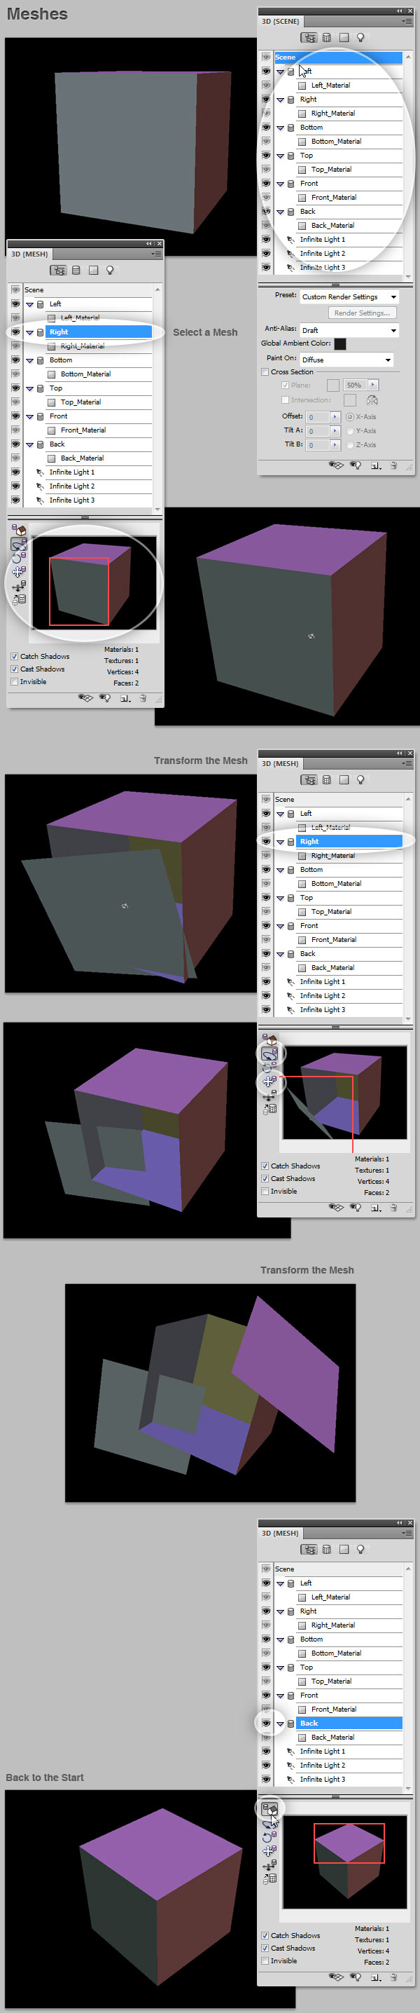The image size is (420, 2013).
Task: Click the Global Ambient Color swatch
Action: tap(339, 344)
